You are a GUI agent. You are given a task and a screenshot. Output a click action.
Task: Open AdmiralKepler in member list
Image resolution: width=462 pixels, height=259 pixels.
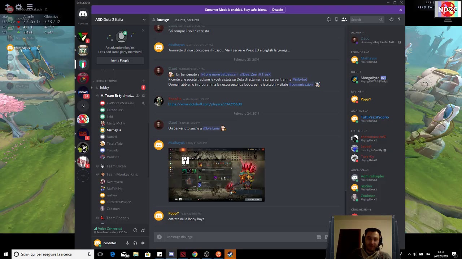point(375,178)
